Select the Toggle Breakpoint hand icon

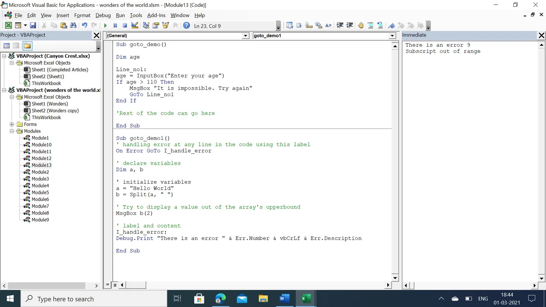[361, 25]
